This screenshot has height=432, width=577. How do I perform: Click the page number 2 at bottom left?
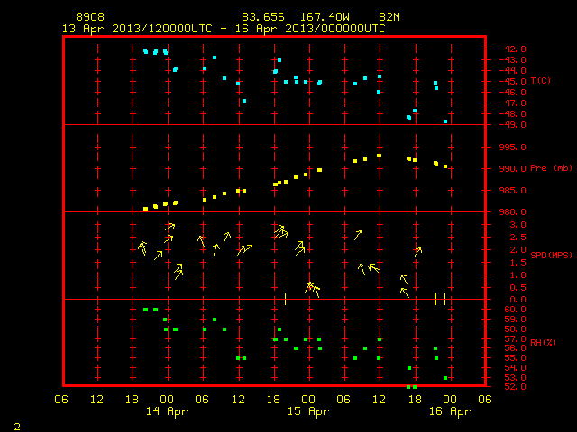(x=17, y=427)
